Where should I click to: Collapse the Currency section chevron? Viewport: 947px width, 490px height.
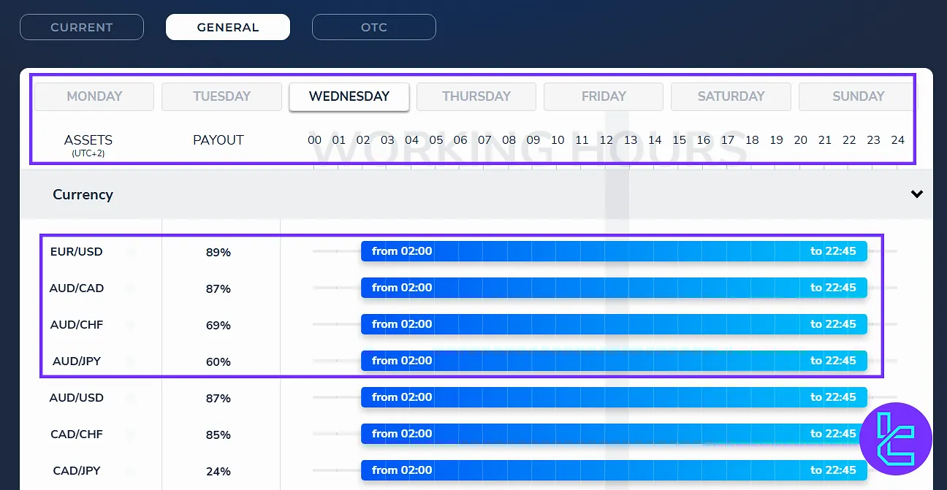click(x=917, y=194)
